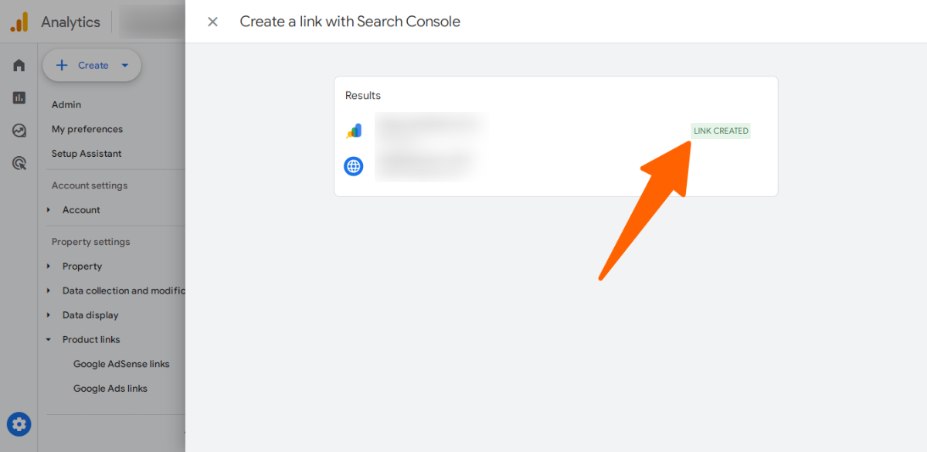Open the Advertising icon in sidebar
Viewport: 927px width, 452px height.
(x=19, y=163)
